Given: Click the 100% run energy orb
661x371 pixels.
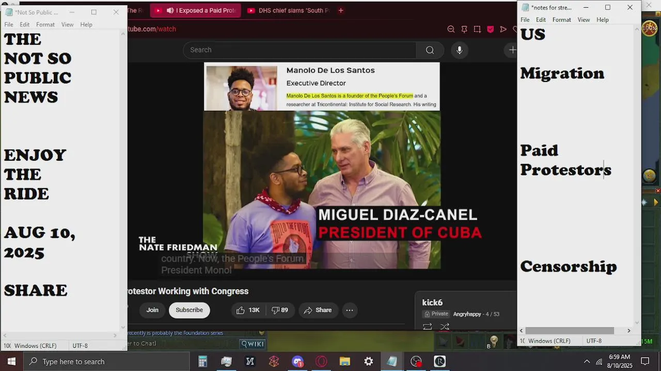Looking at the screenshot, I should 650,28.
